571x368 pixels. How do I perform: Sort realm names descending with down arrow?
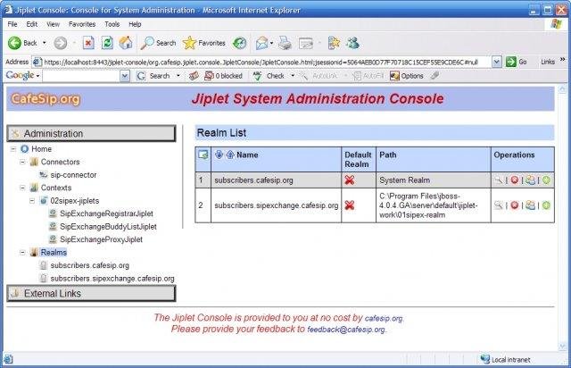tap(219, 155)
